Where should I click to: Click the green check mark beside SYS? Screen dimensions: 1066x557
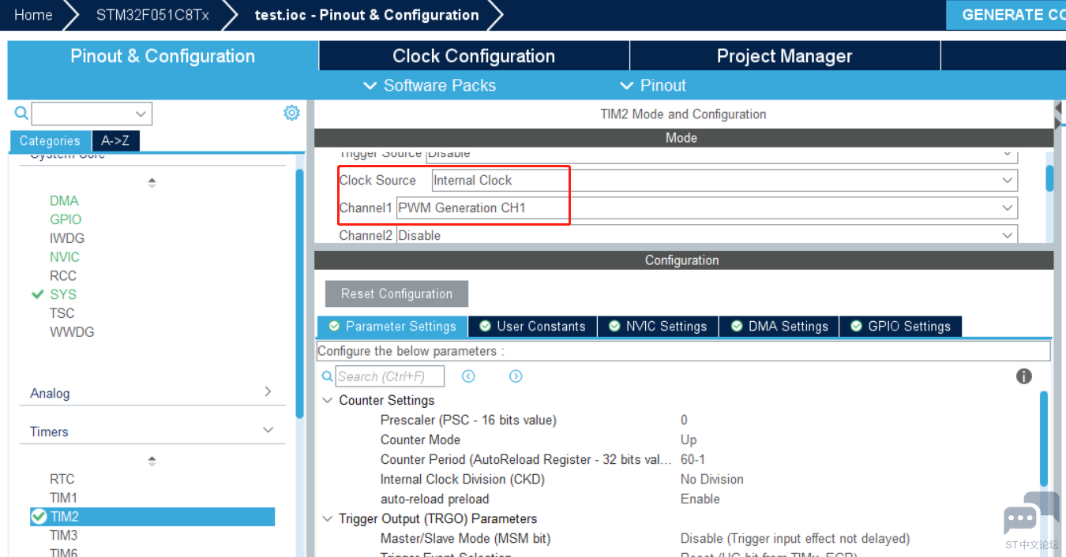(x=37, y=294)
